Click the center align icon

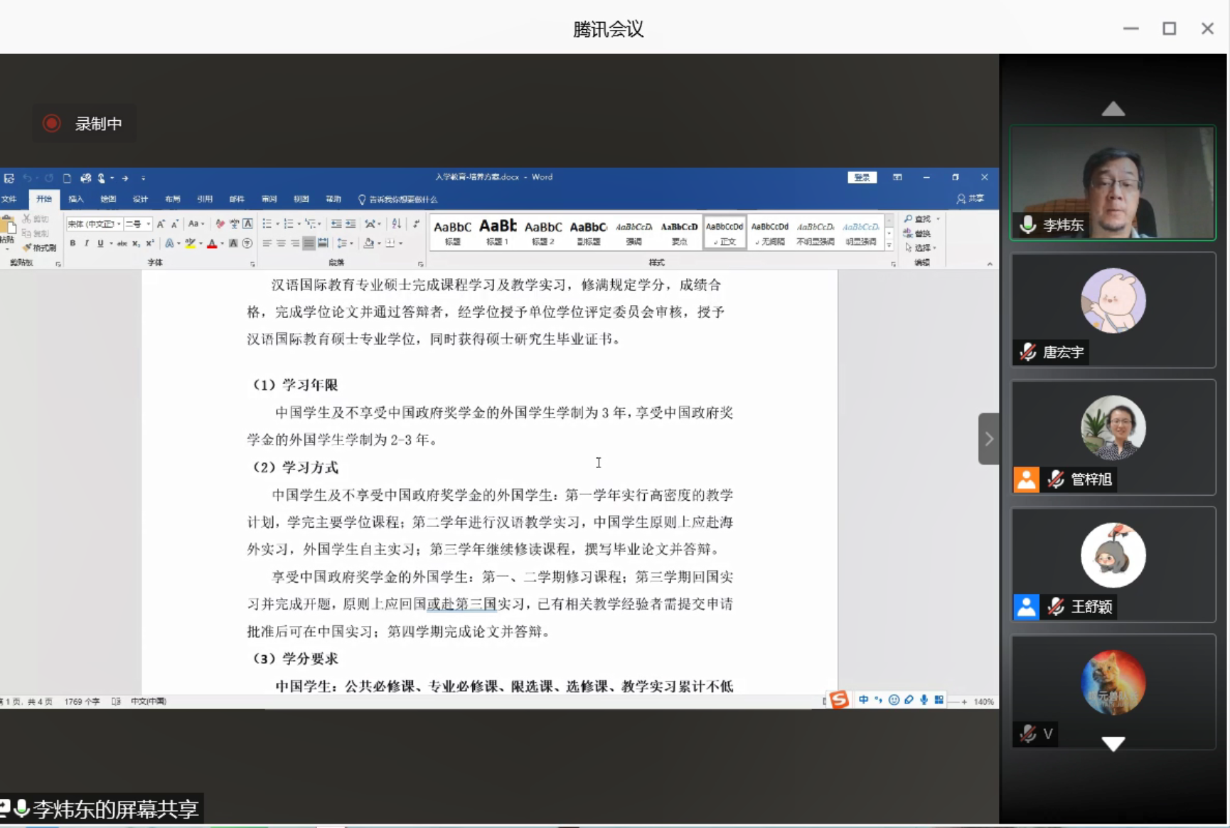coord(281,243)
